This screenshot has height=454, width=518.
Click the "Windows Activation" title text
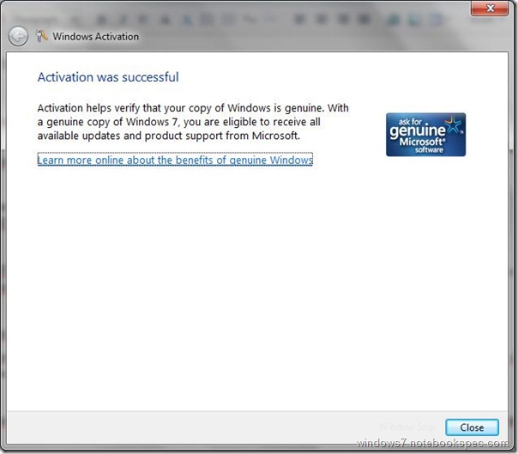point(95,37)
